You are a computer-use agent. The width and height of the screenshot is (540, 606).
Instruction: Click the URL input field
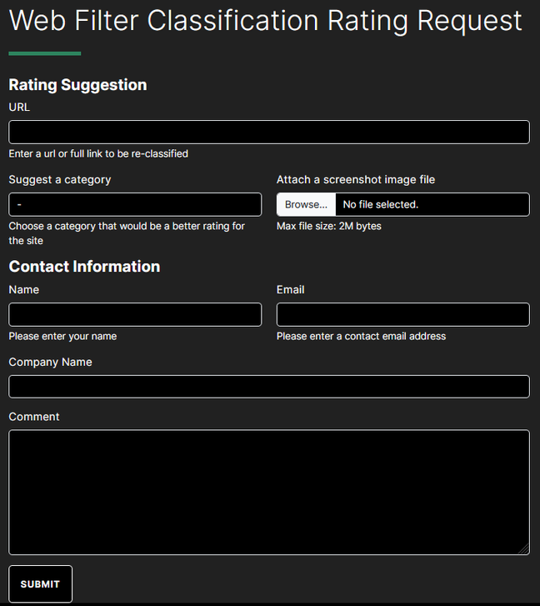pos(269,132)
